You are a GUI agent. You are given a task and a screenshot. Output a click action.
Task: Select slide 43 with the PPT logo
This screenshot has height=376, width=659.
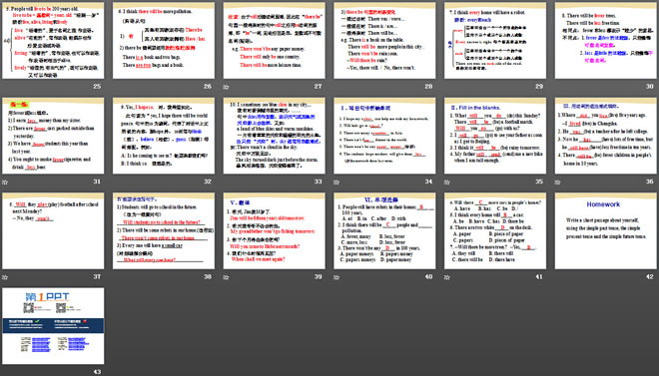coord(53,326)
